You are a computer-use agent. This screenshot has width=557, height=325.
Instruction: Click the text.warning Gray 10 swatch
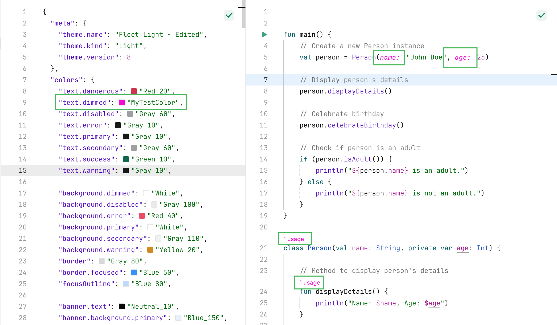(x=126, y=170)
